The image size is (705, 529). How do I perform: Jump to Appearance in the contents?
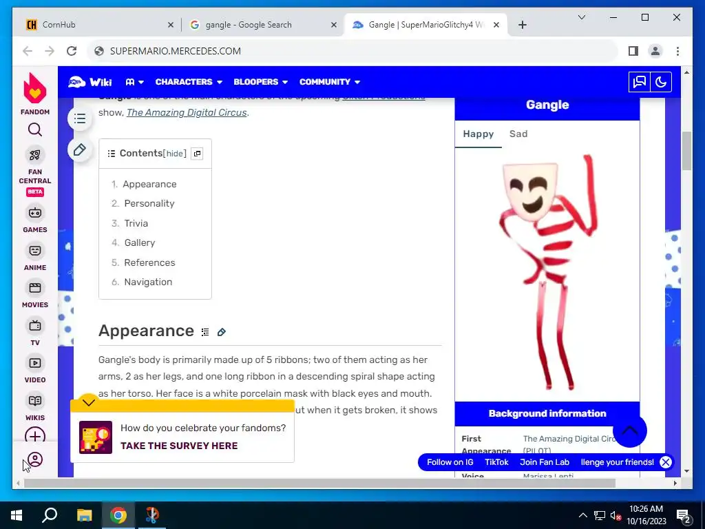click(149, 184)
